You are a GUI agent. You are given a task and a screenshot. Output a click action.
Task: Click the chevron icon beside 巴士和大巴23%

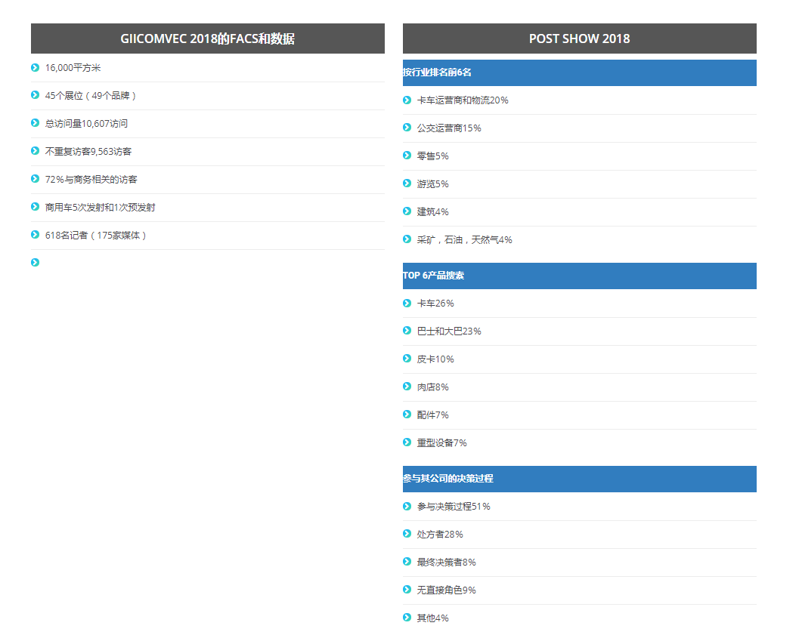[x=407, y=331]
